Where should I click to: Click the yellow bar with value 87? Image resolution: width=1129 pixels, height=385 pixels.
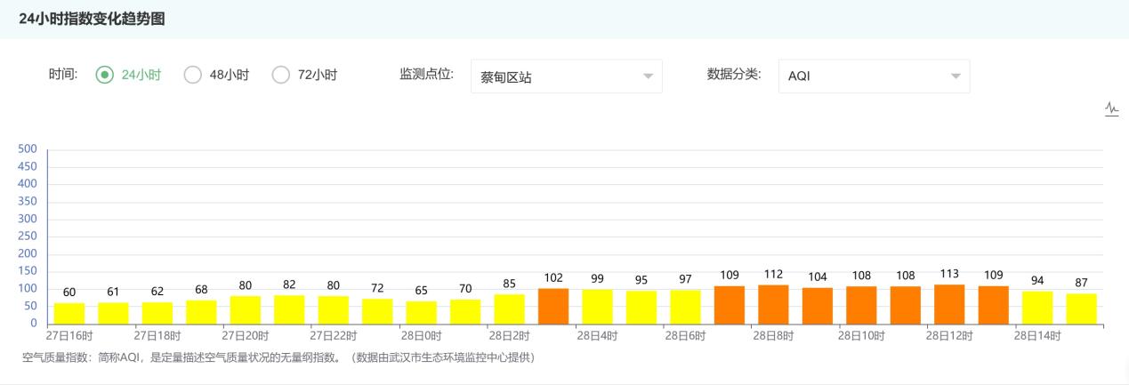1082,309
